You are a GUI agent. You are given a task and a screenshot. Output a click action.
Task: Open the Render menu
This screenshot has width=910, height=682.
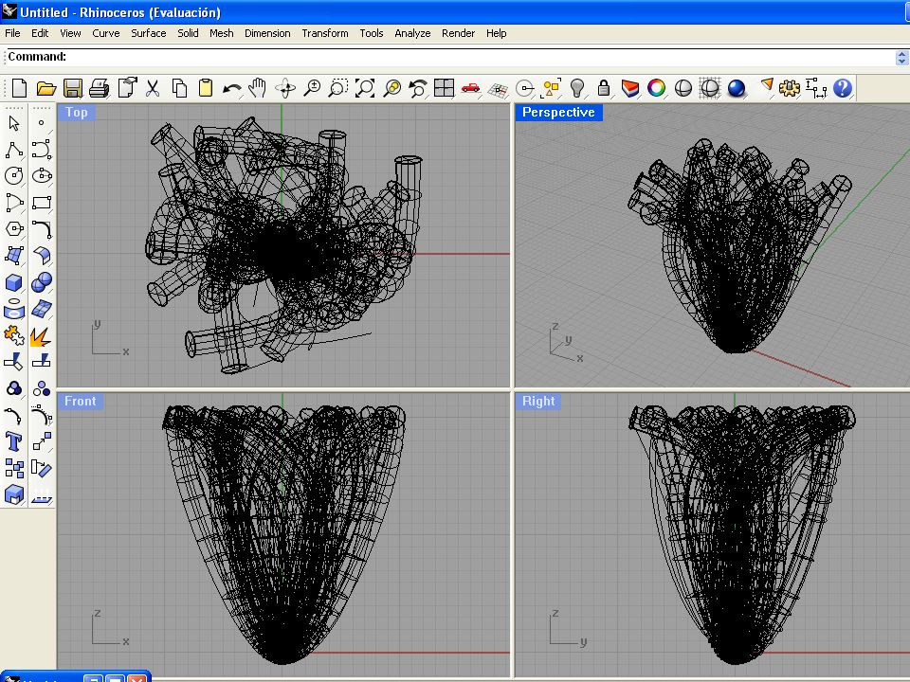point(458,33)
